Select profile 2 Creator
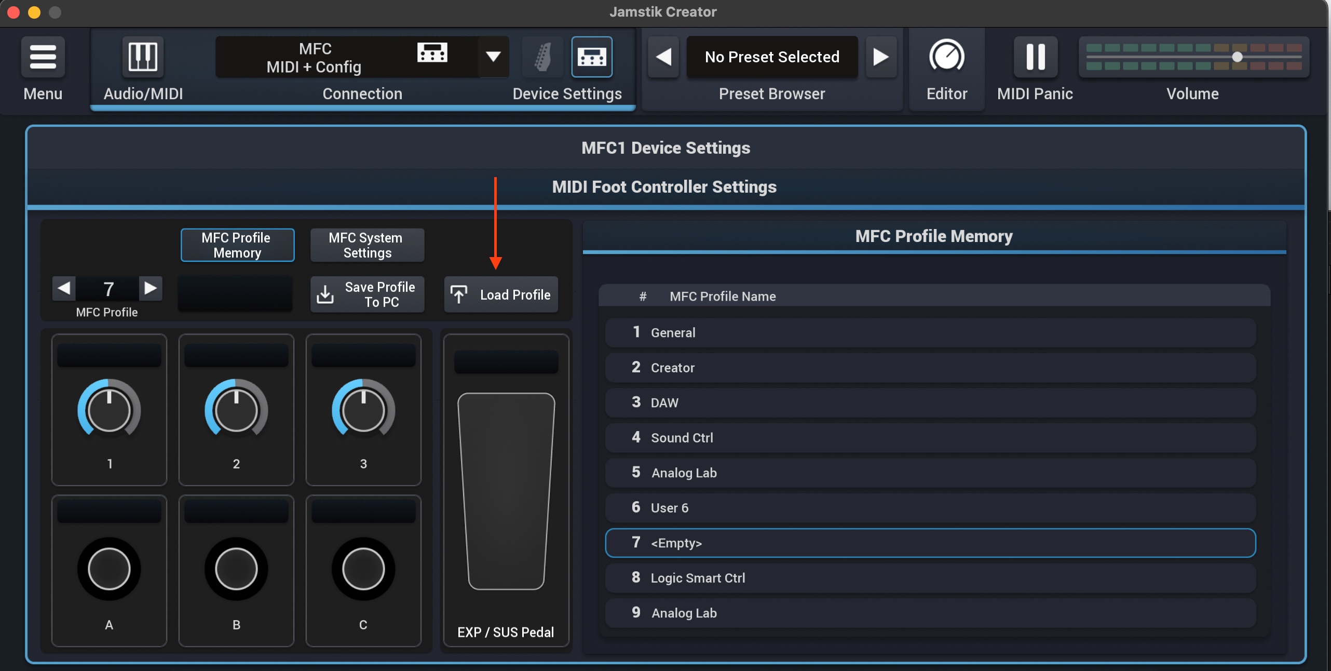Screen dimensions: 1331x671 coord(930,368)
